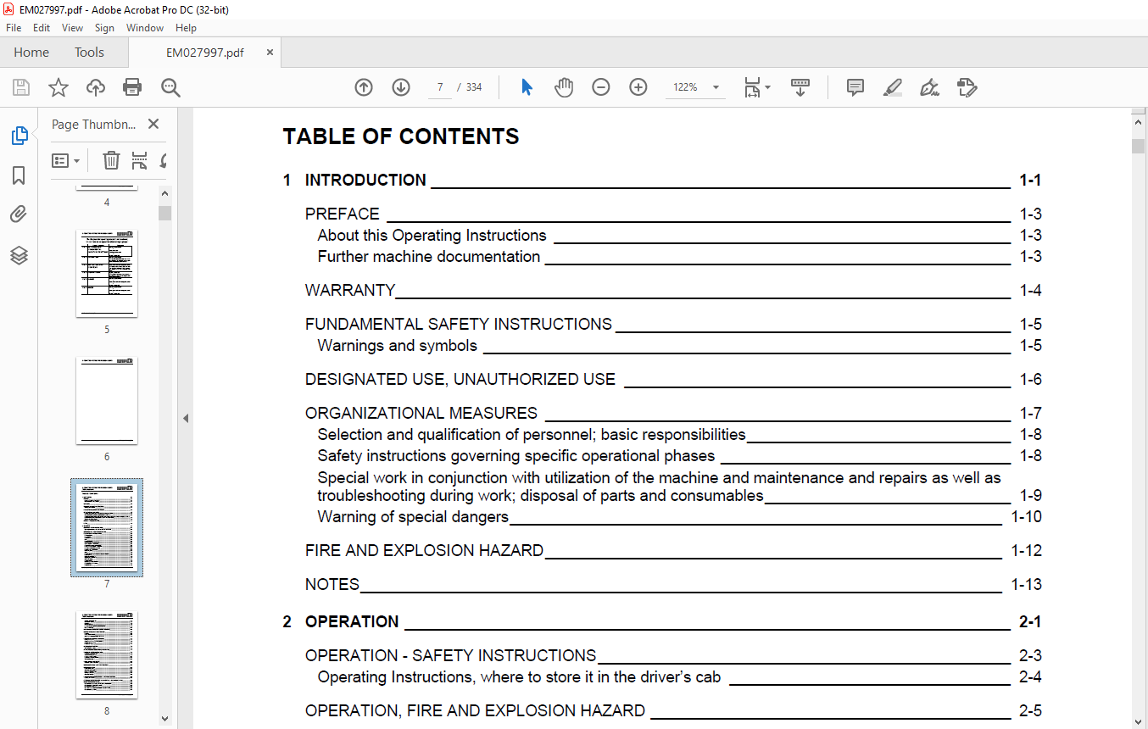
Task: Open the Sign menu
Action: click(x=104, y=28)
